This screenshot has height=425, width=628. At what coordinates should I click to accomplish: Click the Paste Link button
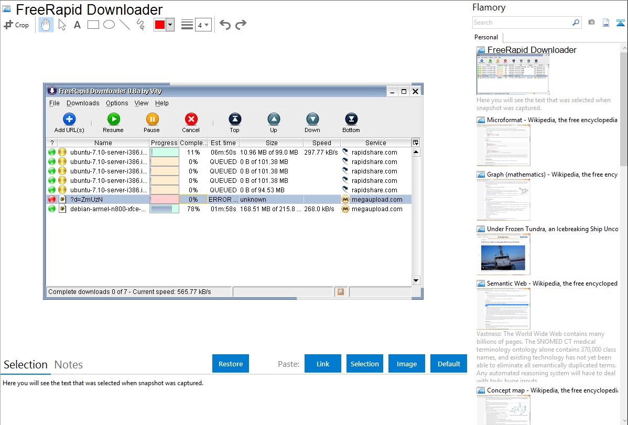(x=323, y=364)
